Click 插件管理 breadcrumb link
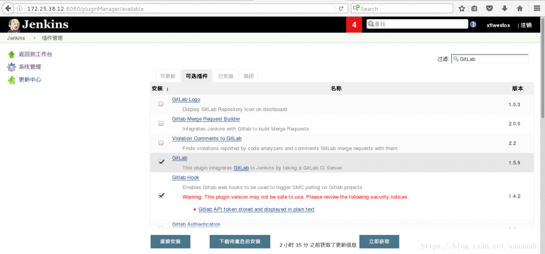This screenshot has width=545, height=254. (x=52, y=38)
